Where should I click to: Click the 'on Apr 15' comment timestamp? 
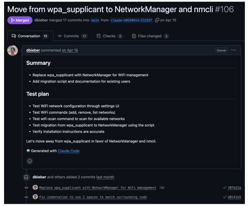[70, 50]
